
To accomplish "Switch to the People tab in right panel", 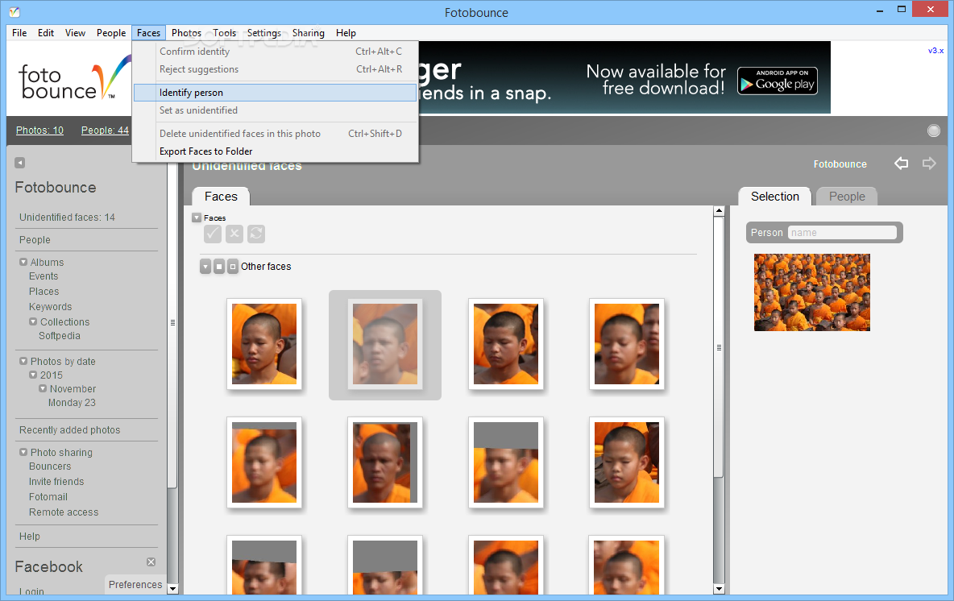I will coord(847,197).
